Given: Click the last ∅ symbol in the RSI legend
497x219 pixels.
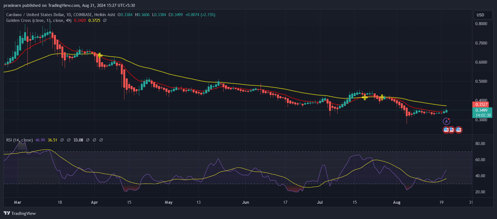Looking at the screenshot, I should [x=101, y=140].
